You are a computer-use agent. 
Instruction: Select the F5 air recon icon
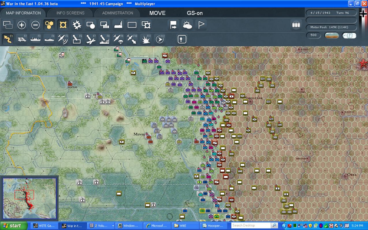pos(63,39)
